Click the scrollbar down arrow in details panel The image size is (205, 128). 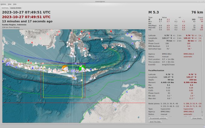(202, 115)
